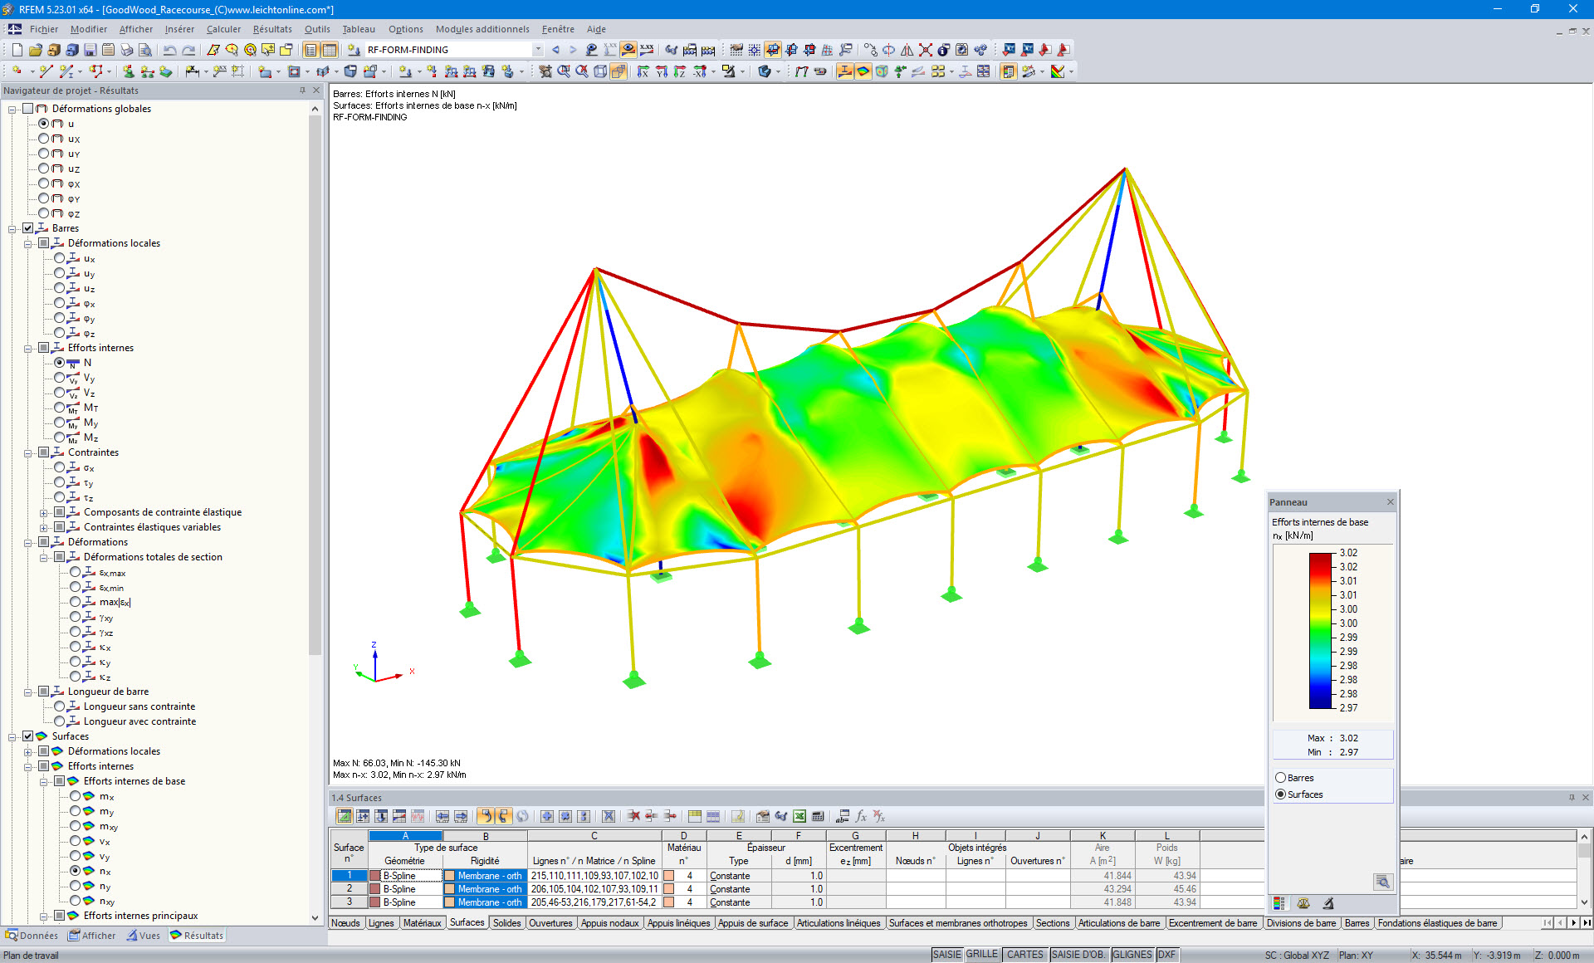Toggle the Surfaces checkbox in navigator
This screenshot has width=1594, height=963.
point(27,736)
